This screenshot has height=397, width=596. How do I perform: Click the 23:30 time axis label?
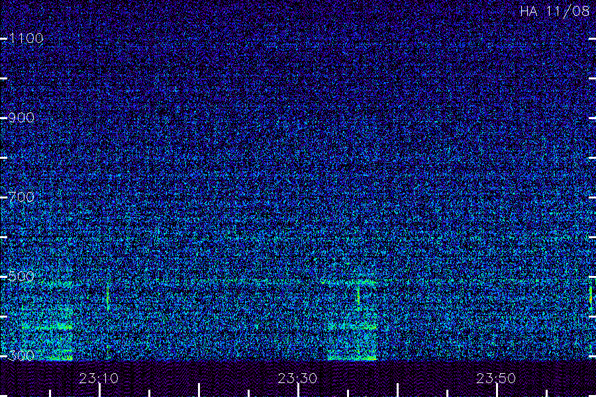tap(297, 378)
